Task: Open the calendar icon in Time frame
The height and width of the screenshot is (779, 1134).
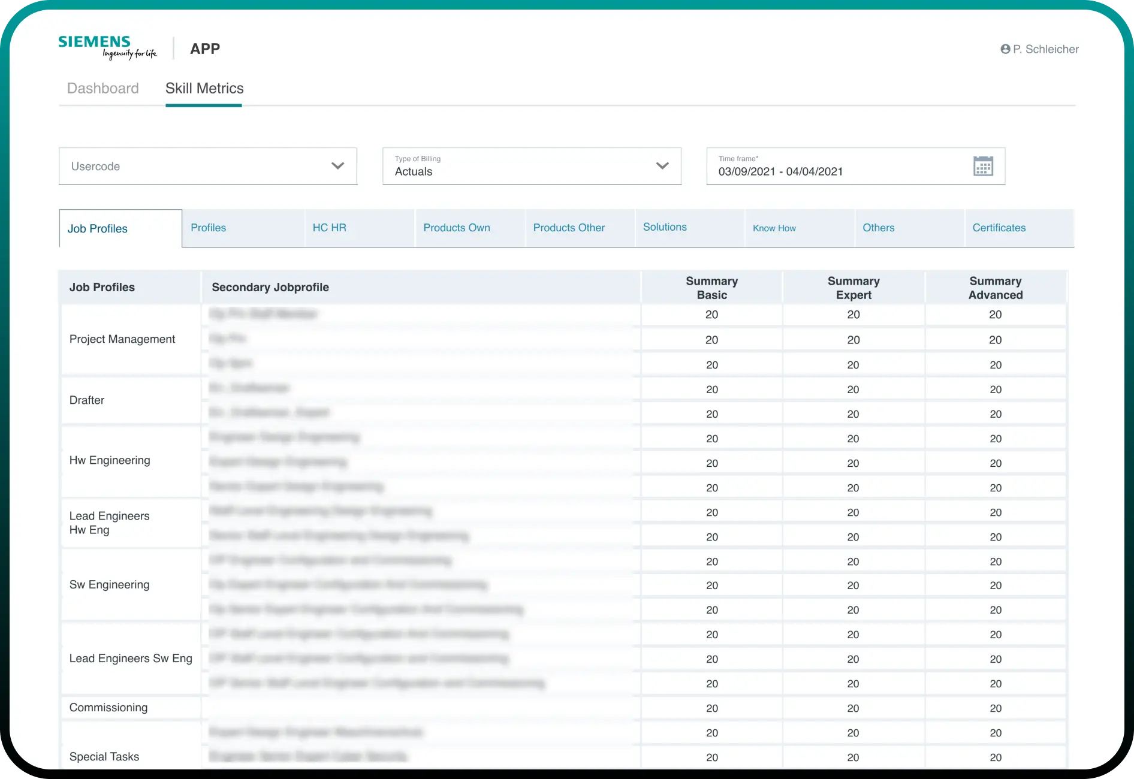Action: coord(983,166)
